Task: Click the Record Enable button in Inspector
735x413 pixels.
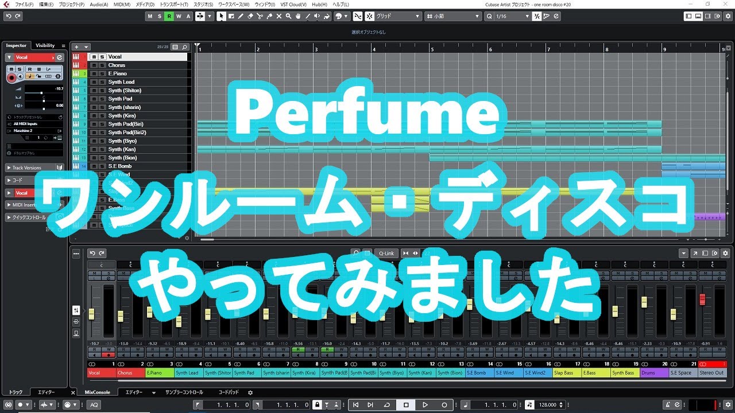Action: tap(11, 77)
